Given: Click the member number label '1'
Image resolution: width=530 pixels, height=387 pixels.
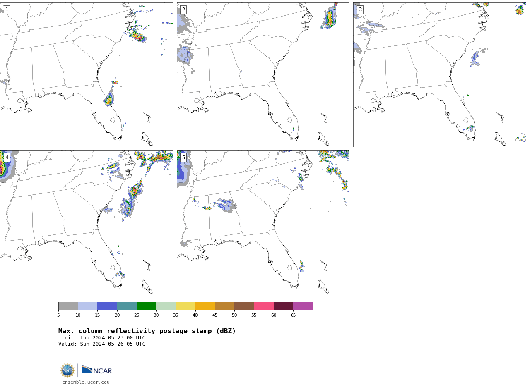Looking at the screenshot, I should coord(7,10).
